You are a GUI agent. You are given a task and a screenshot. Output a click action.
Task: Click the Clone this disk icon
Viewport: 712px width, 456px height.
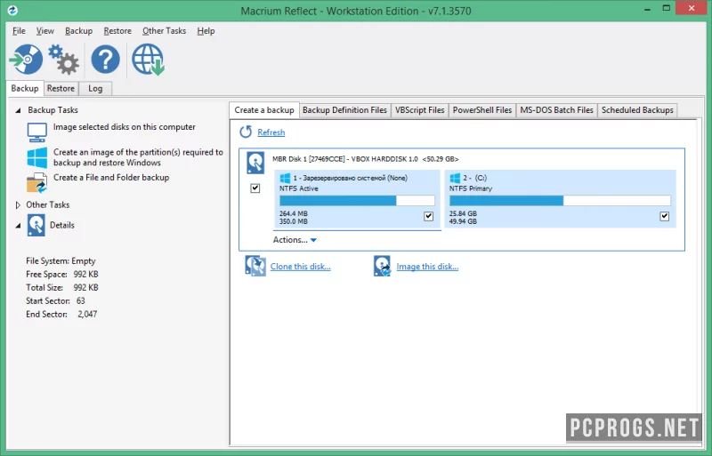[x=255, y=266]
